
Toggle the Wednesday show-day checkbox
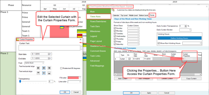[115, 36]
